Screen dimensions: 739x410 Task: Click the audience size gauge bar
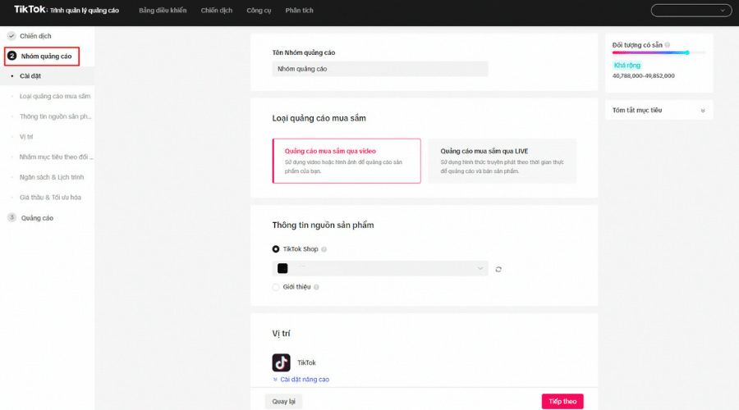659,52
